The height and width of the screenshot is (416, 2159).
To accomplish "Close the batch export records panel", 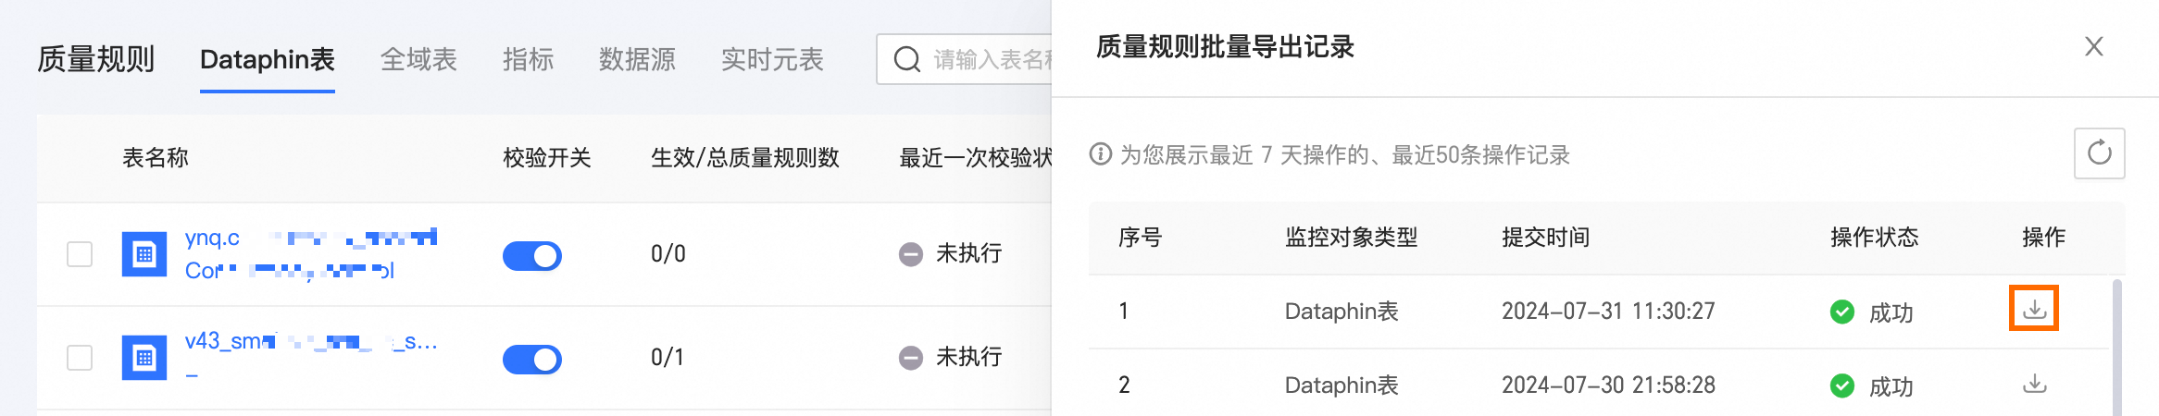I will coord(2093,47).
